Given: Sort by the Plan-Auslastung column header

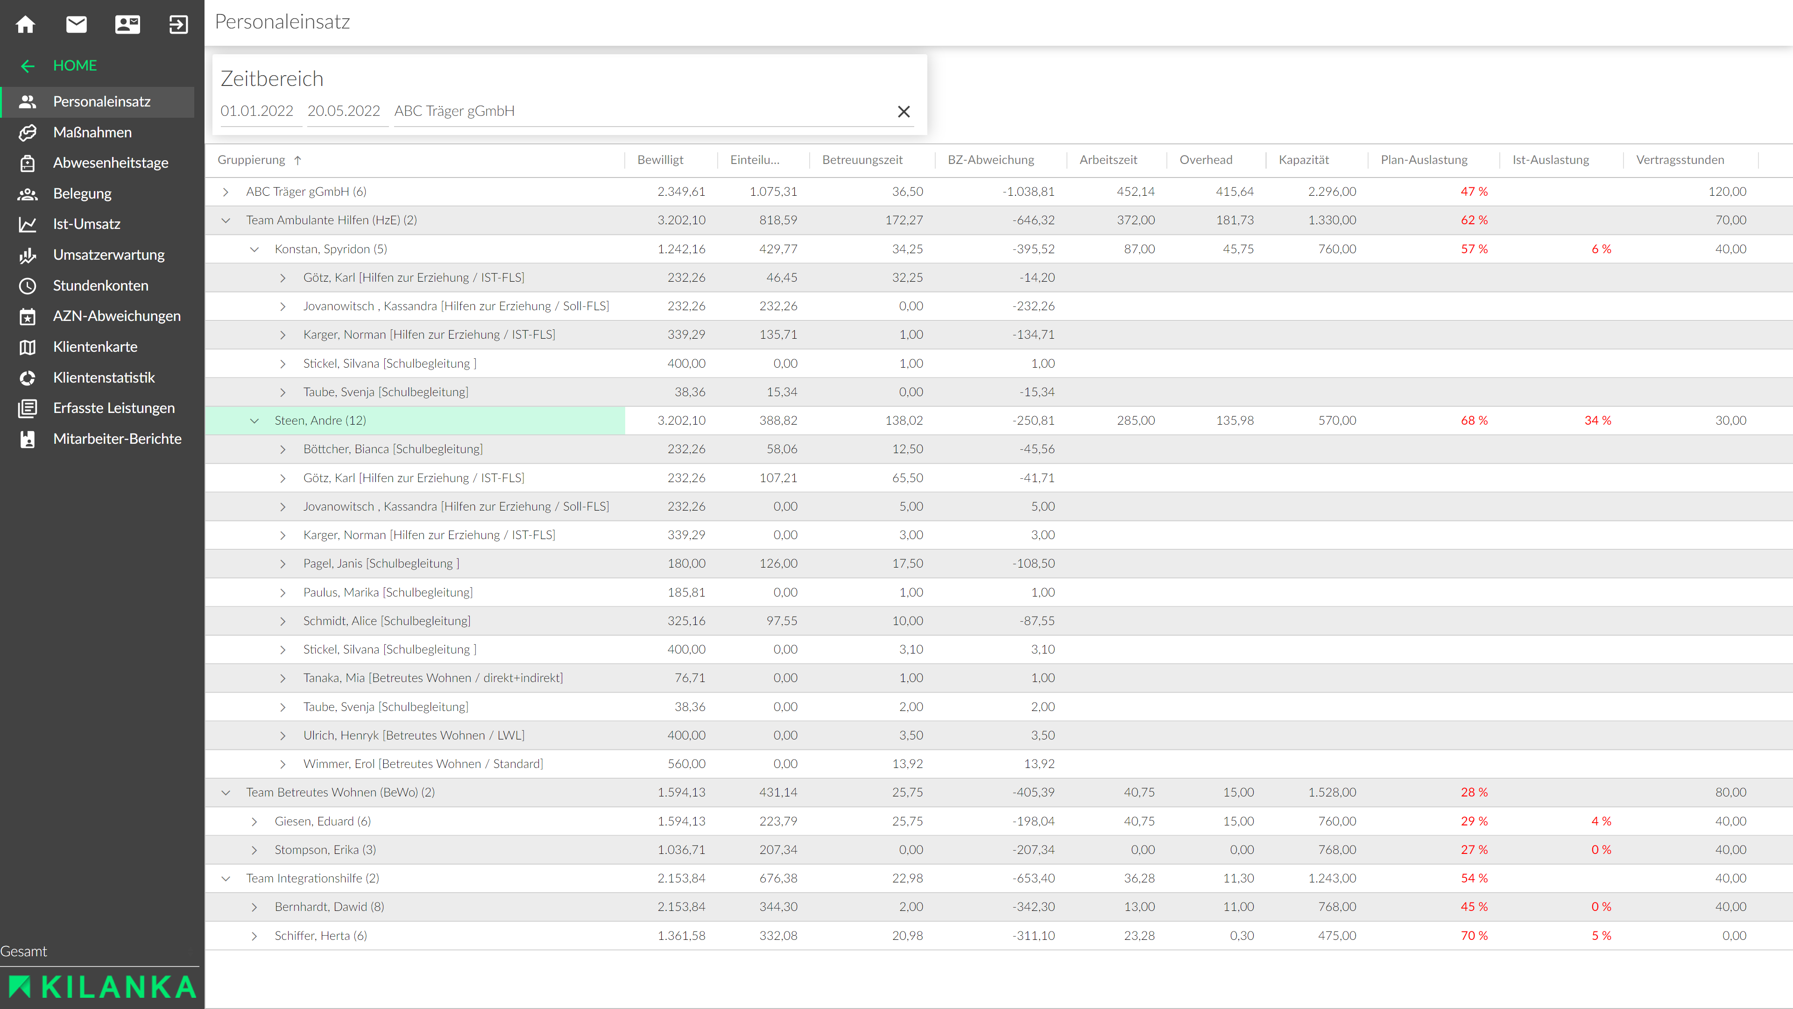Looking at the screenshot, I should (1423, 160).
